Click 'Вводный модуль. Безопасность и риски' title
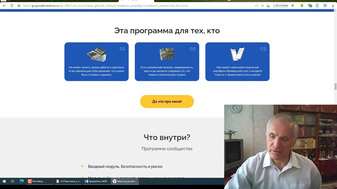The width and height of the screenshot is (337, 189). pyautogui.click(x=125, y=166)
